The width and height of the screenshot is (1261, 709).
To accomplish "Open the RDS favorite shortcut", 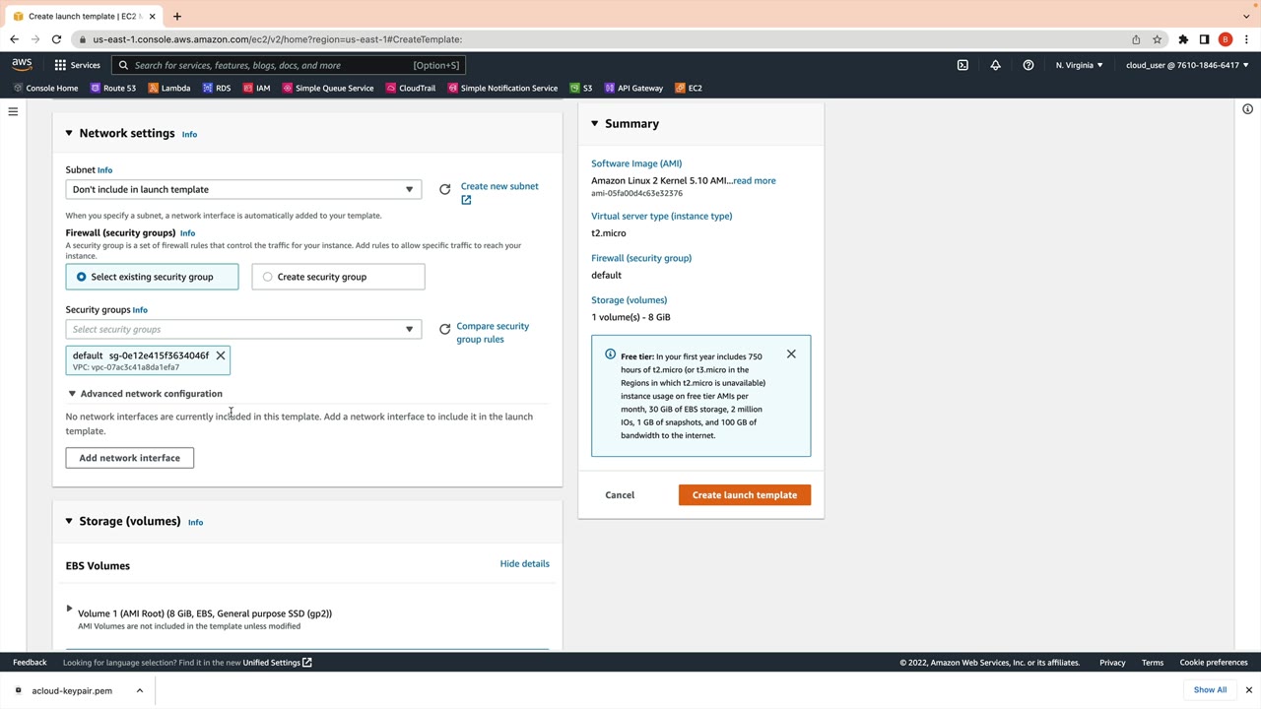I will 217,88.
